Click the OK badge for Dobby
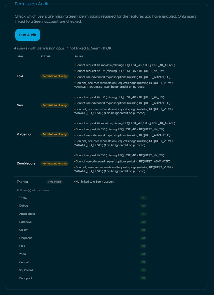 coord(143,206)
